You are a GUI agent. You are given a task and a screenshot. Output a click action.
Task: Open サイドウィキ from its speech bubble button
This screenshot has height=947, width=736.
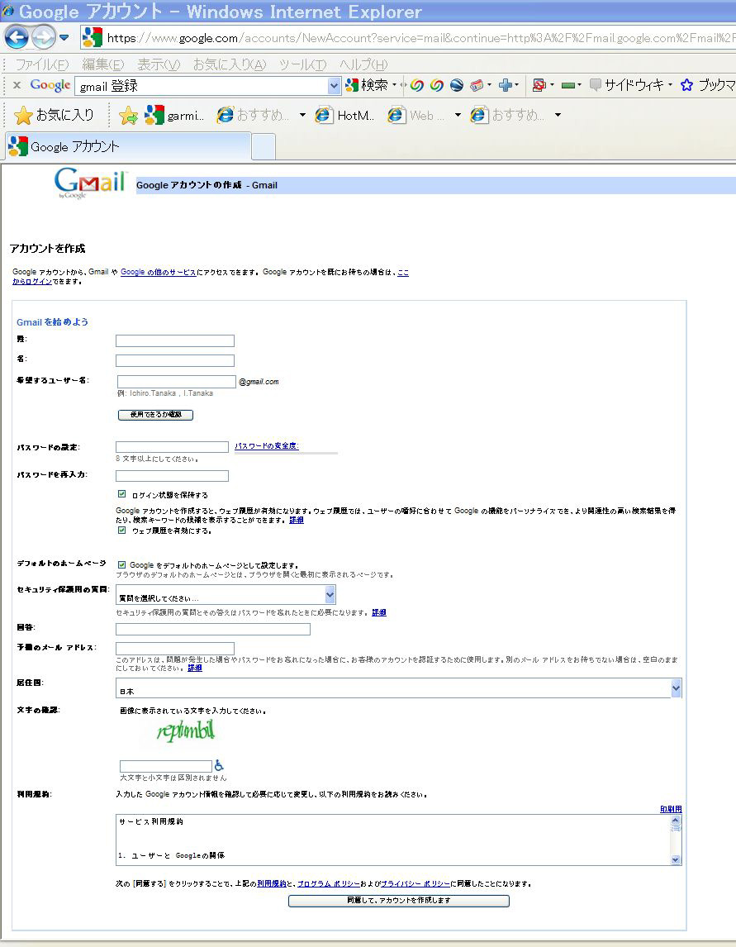pyautogui.click(x=627, y=85)
